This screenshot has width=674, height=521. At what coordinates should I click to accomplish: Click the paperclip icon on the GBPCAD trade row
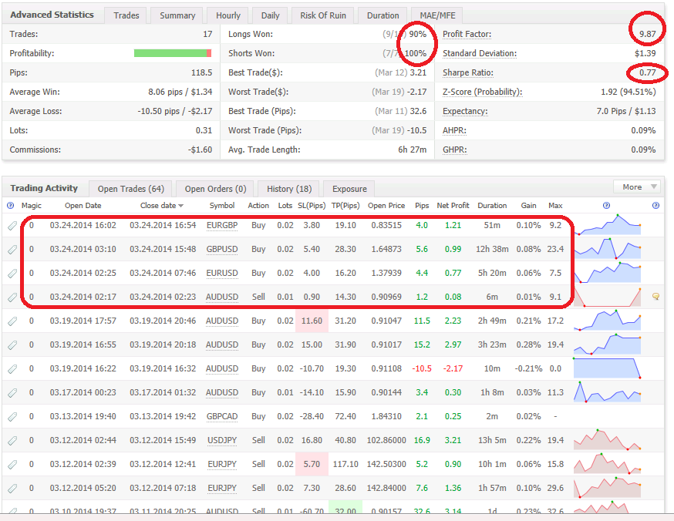pos(12,417)
